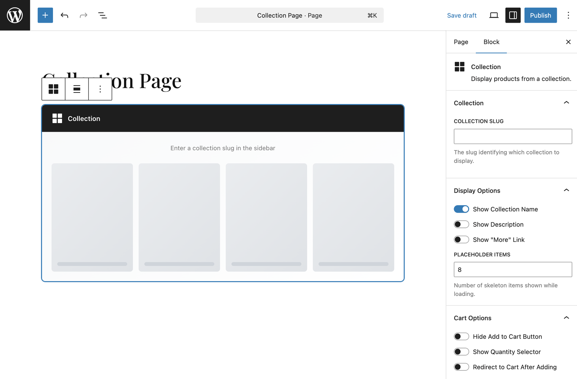Toggle the settings sidebar panel icon
This screenshot has width=577, height=379.
point(512,15)
